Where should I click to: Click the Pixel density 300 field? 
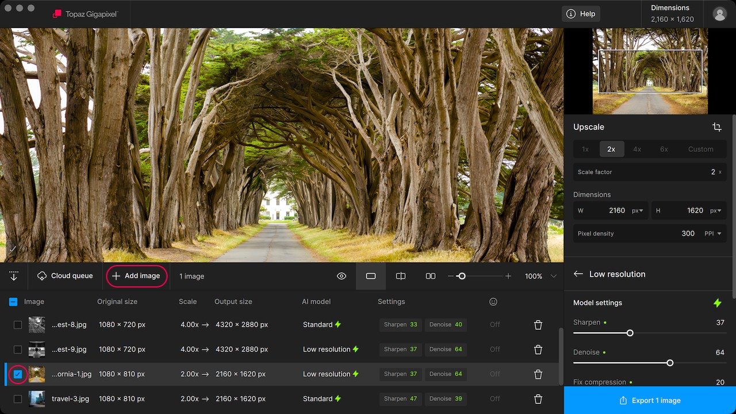[650, 233]
